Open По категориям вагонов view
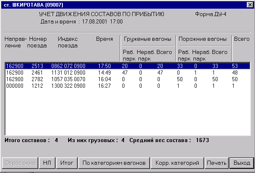This screenshot has width=255, height=173. point(114,163)
